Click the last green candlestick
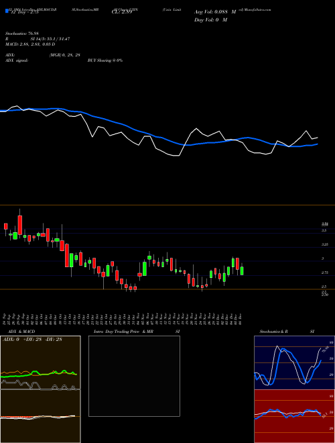 tap(242, 270)
